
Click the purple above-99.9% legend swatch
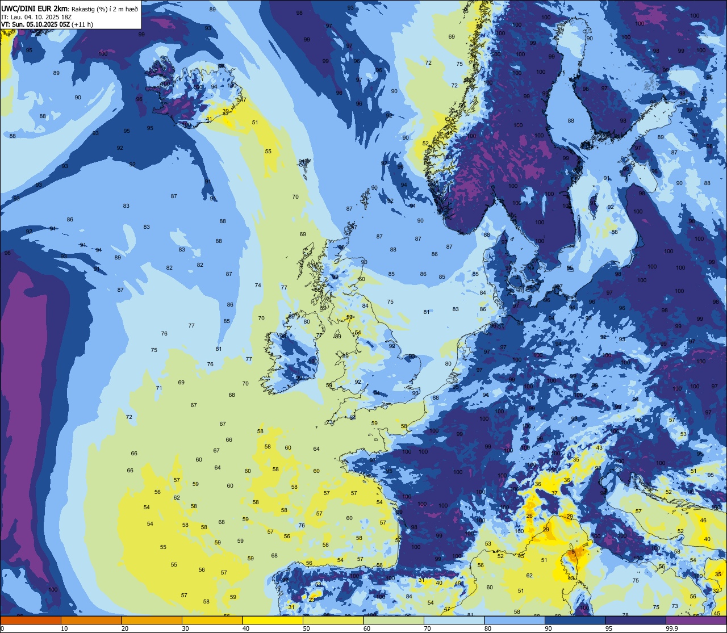(x=696, y=621)
